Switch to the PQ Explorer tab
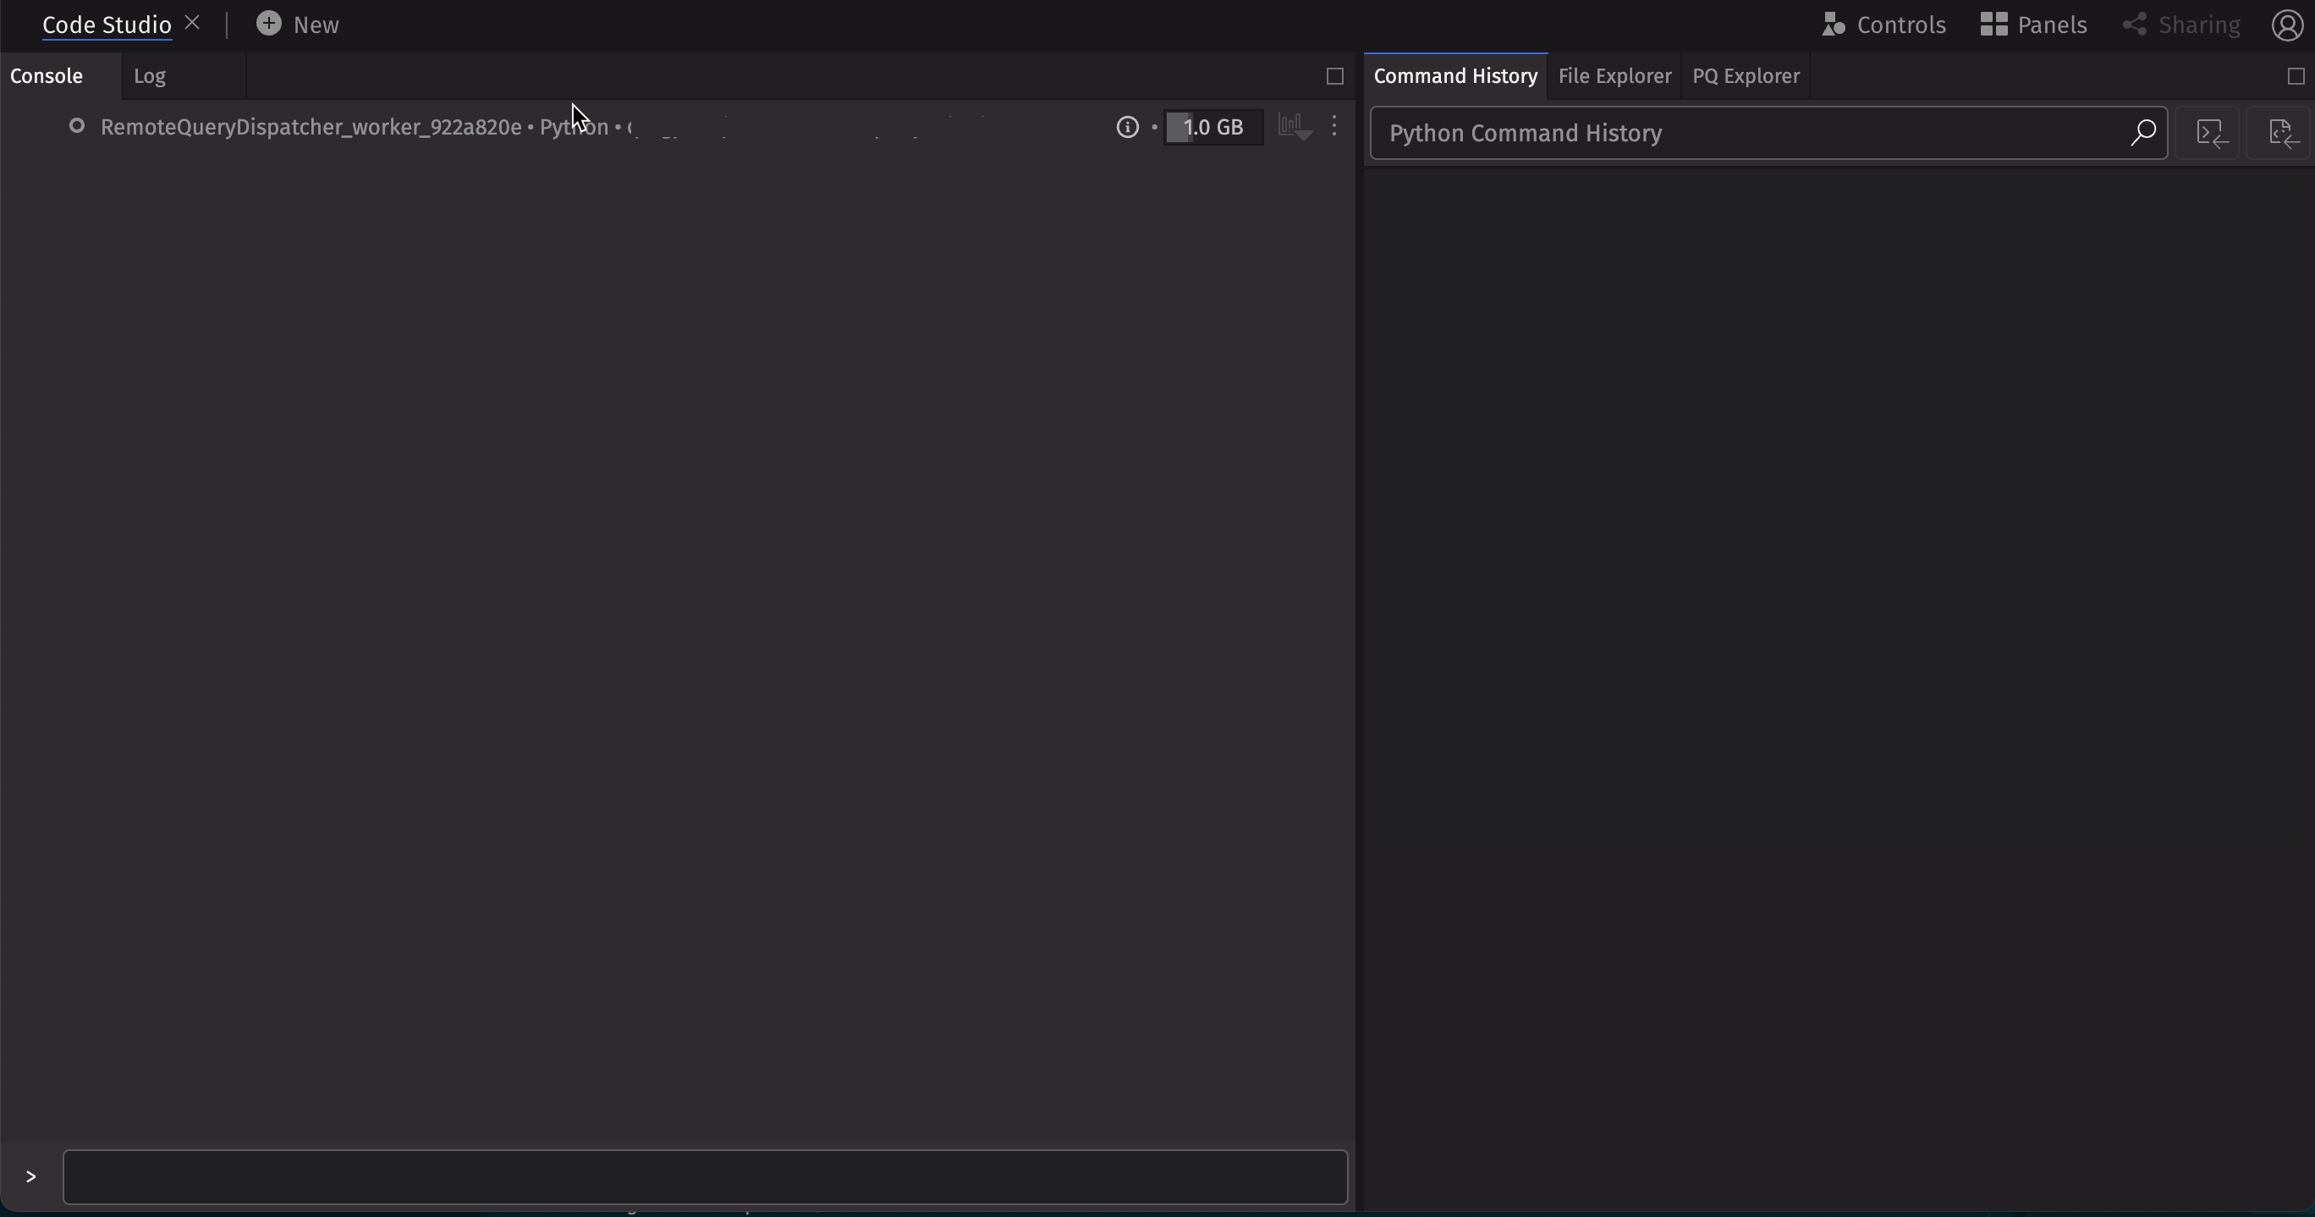Viewport: 2315px width, 1217px height. [x=1746, y=76]
